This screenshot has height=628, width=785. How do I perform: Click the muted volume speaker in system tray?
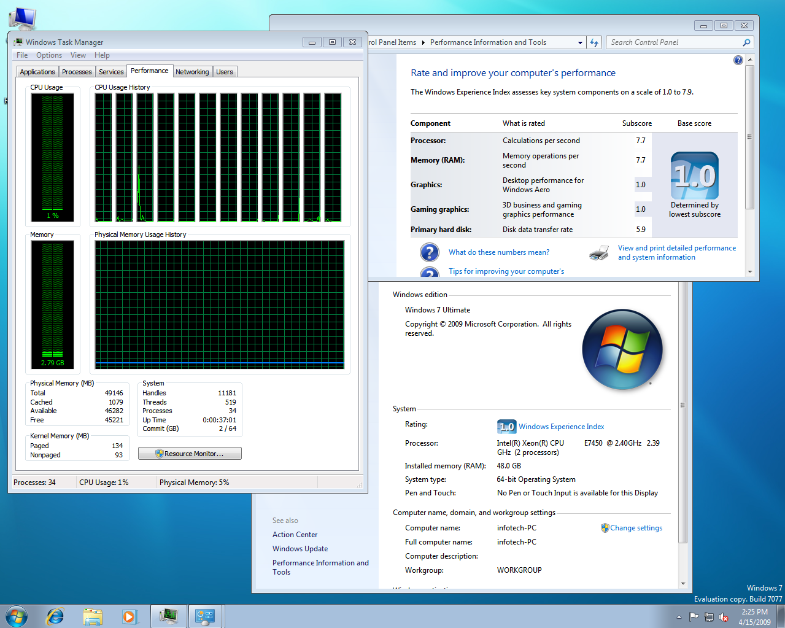724,617
